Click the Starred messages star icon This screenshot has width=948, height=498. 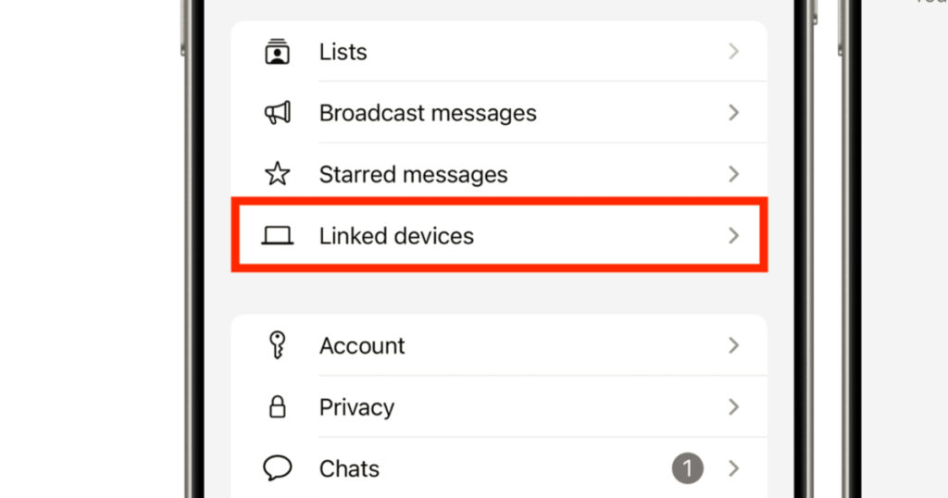point(277,174)
